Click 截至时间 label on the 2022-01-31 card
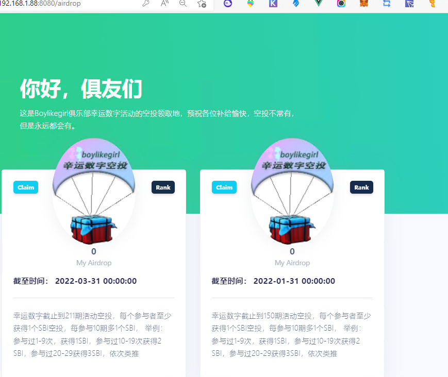The image size is (448, 377). [228, 281]
